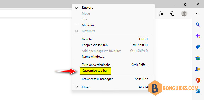This screenshot has width=204, height=100.
Task: Select New tab menu entry
Action: tap(113, 39)
